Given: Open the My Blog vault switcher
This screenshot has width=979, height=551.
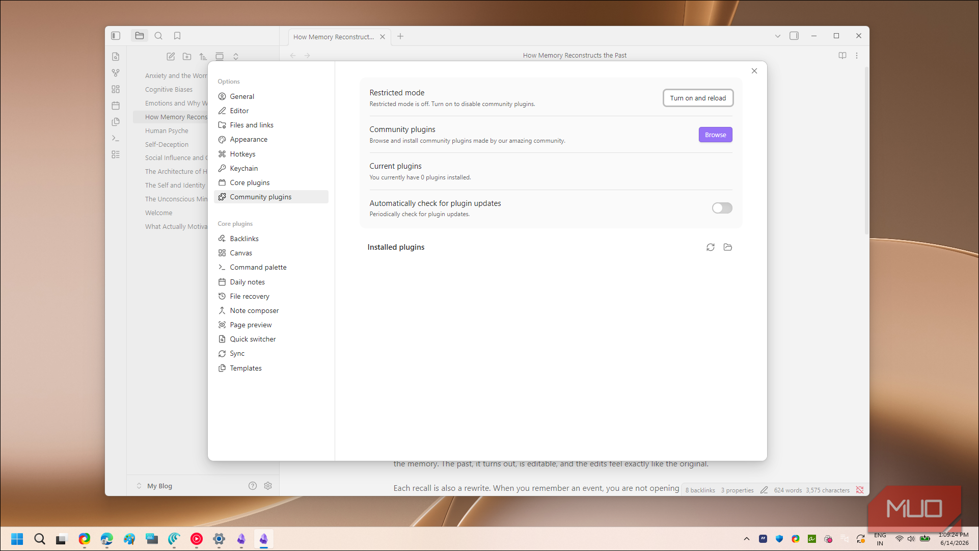Looking at the screenshot, I should (154, 486).
